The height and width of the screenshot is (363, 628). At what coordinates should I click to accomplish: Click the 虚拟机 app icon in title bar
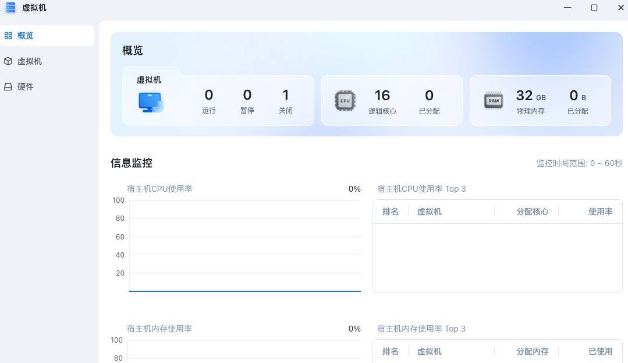tap(10, 8)
